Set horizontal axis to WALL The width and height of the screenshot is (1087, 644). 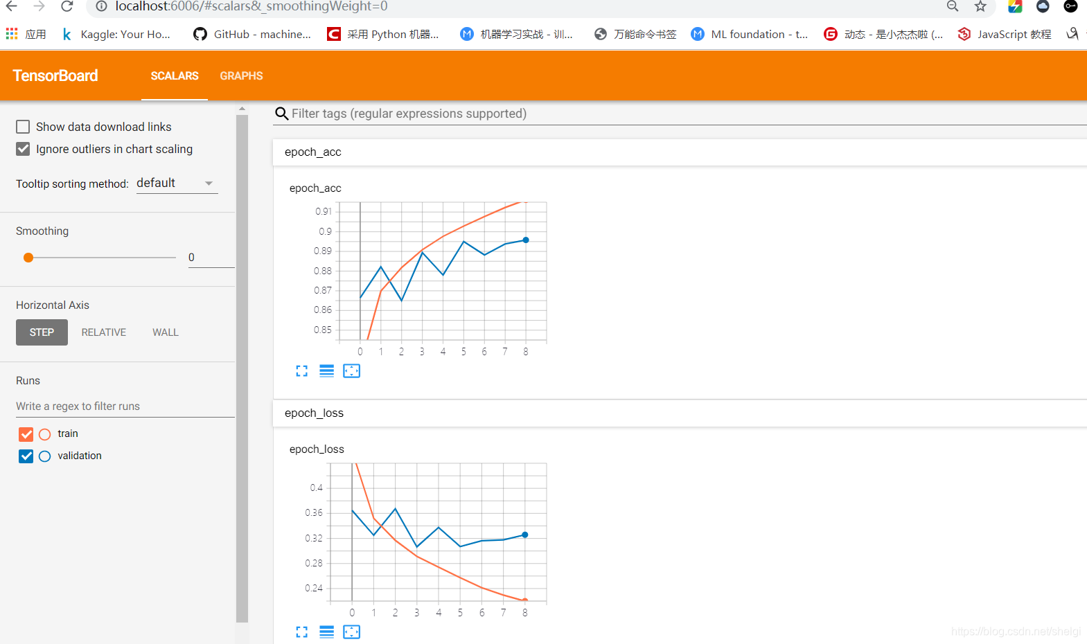pos(166,332)
